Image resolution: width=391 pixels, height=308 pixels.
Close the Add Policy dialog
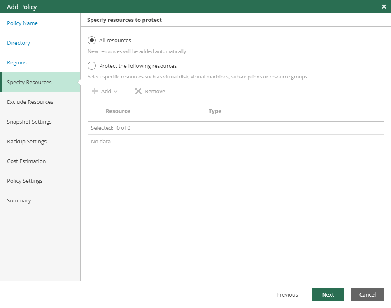pyautogui.click(x=384, y=7)
